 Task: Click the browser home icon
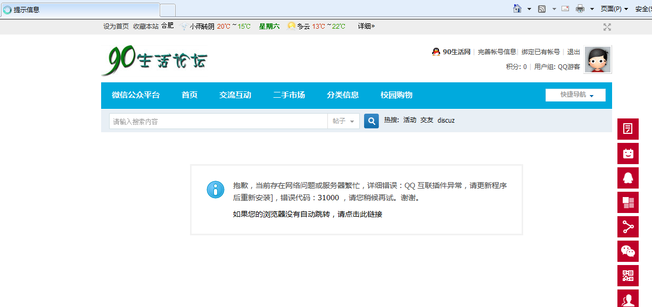517,8
